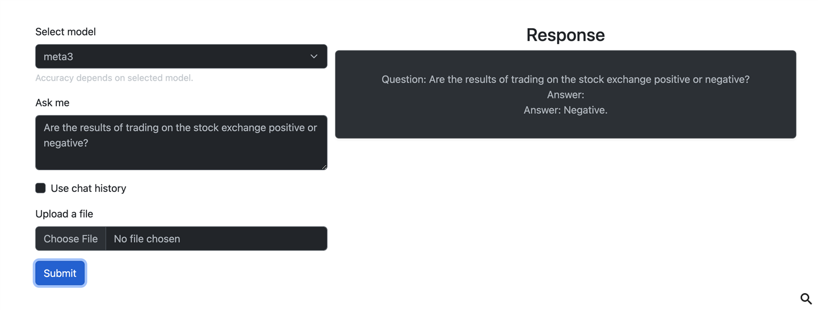Expand the model dropdown chevron arrow
The image size is (818, 310).
pyautogui.click(x=314, y=56)
